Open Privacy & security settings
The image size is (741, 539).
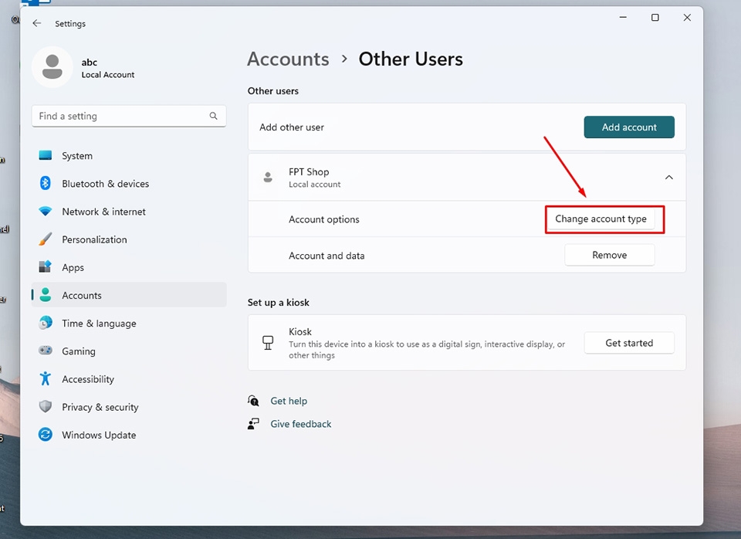tap(129, 407)
